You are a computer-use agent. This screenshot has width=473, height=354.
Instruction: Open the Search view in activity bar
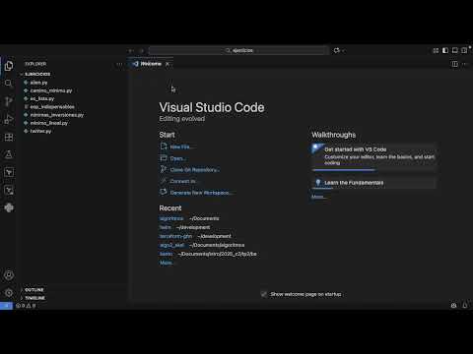[x=9, y=84]
